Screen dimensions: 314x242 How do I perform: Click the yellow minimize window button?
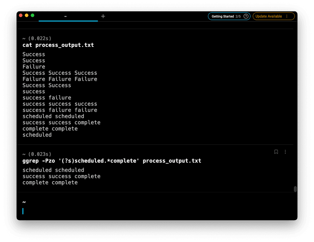27,16
